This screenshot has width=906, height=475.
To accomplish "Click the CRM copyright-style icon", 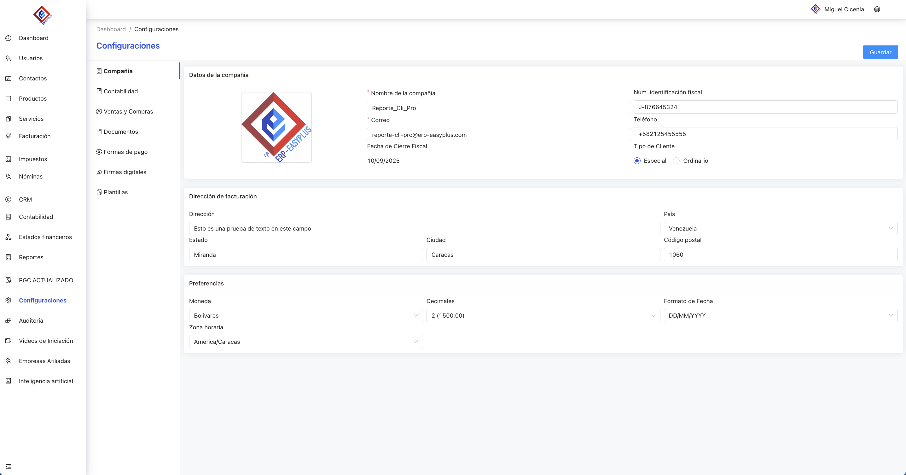I will [x=9, y=200].
